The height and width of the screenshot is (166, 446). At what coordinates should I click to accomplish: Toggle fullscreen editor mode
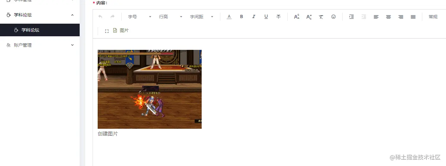coord(107,31)
